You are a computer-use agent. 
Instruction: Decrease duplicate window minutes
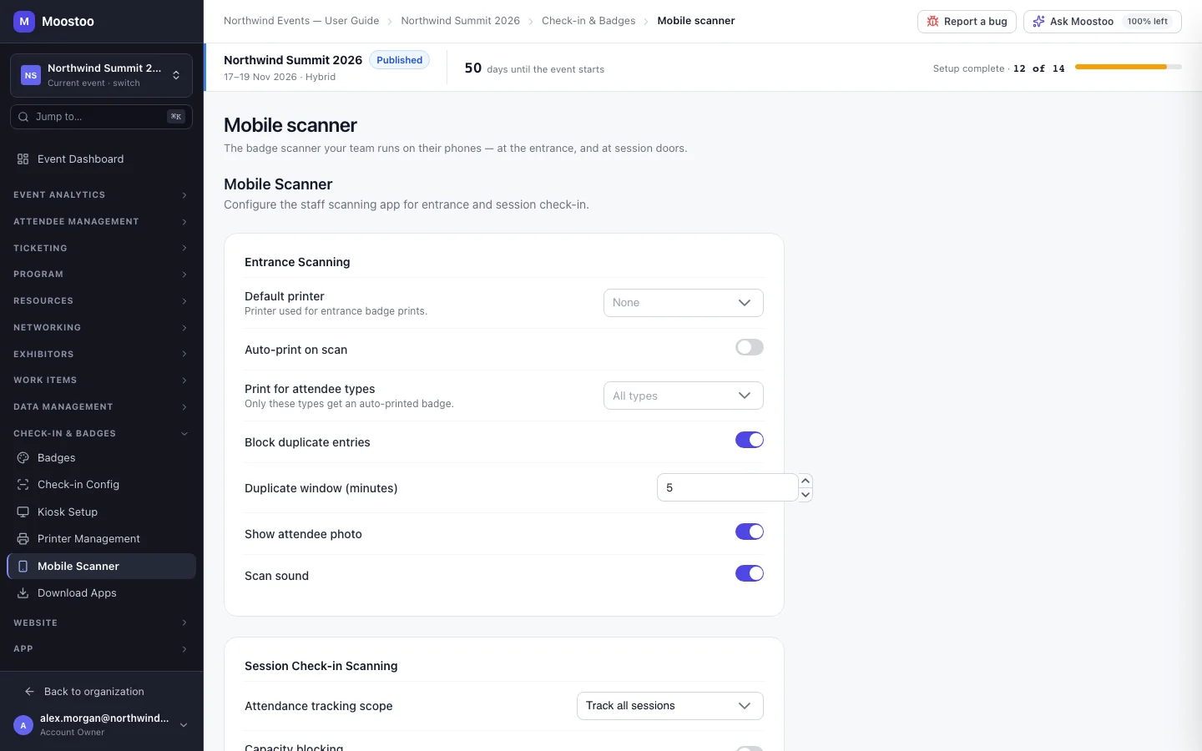point(806,495)
